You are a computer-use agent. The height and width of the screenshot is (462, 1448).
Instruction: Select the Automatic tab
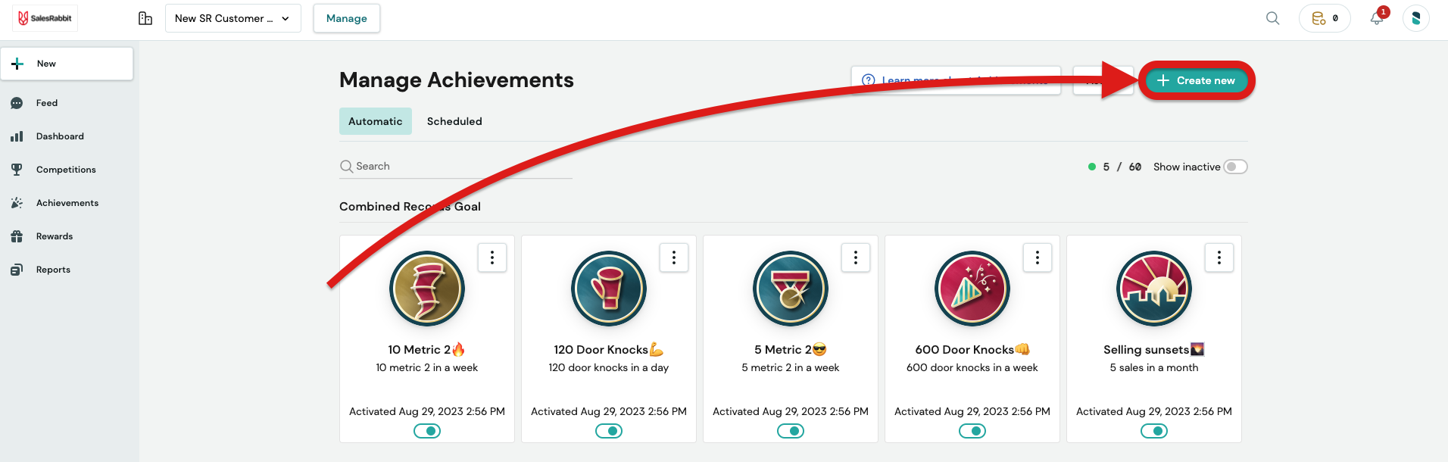pos(376,121)
